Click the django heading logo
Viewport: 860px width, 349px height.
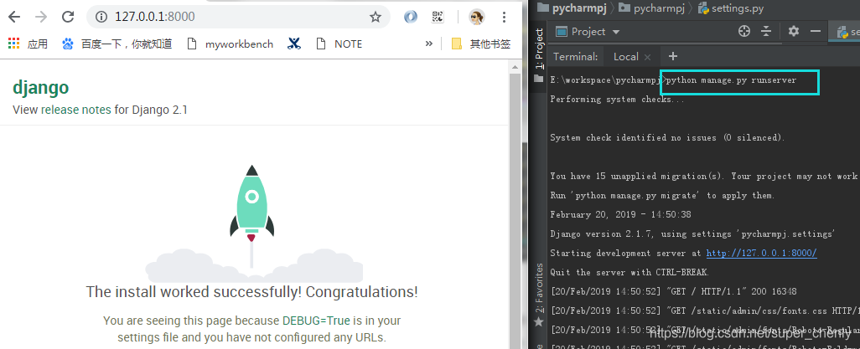click(40, 88)
